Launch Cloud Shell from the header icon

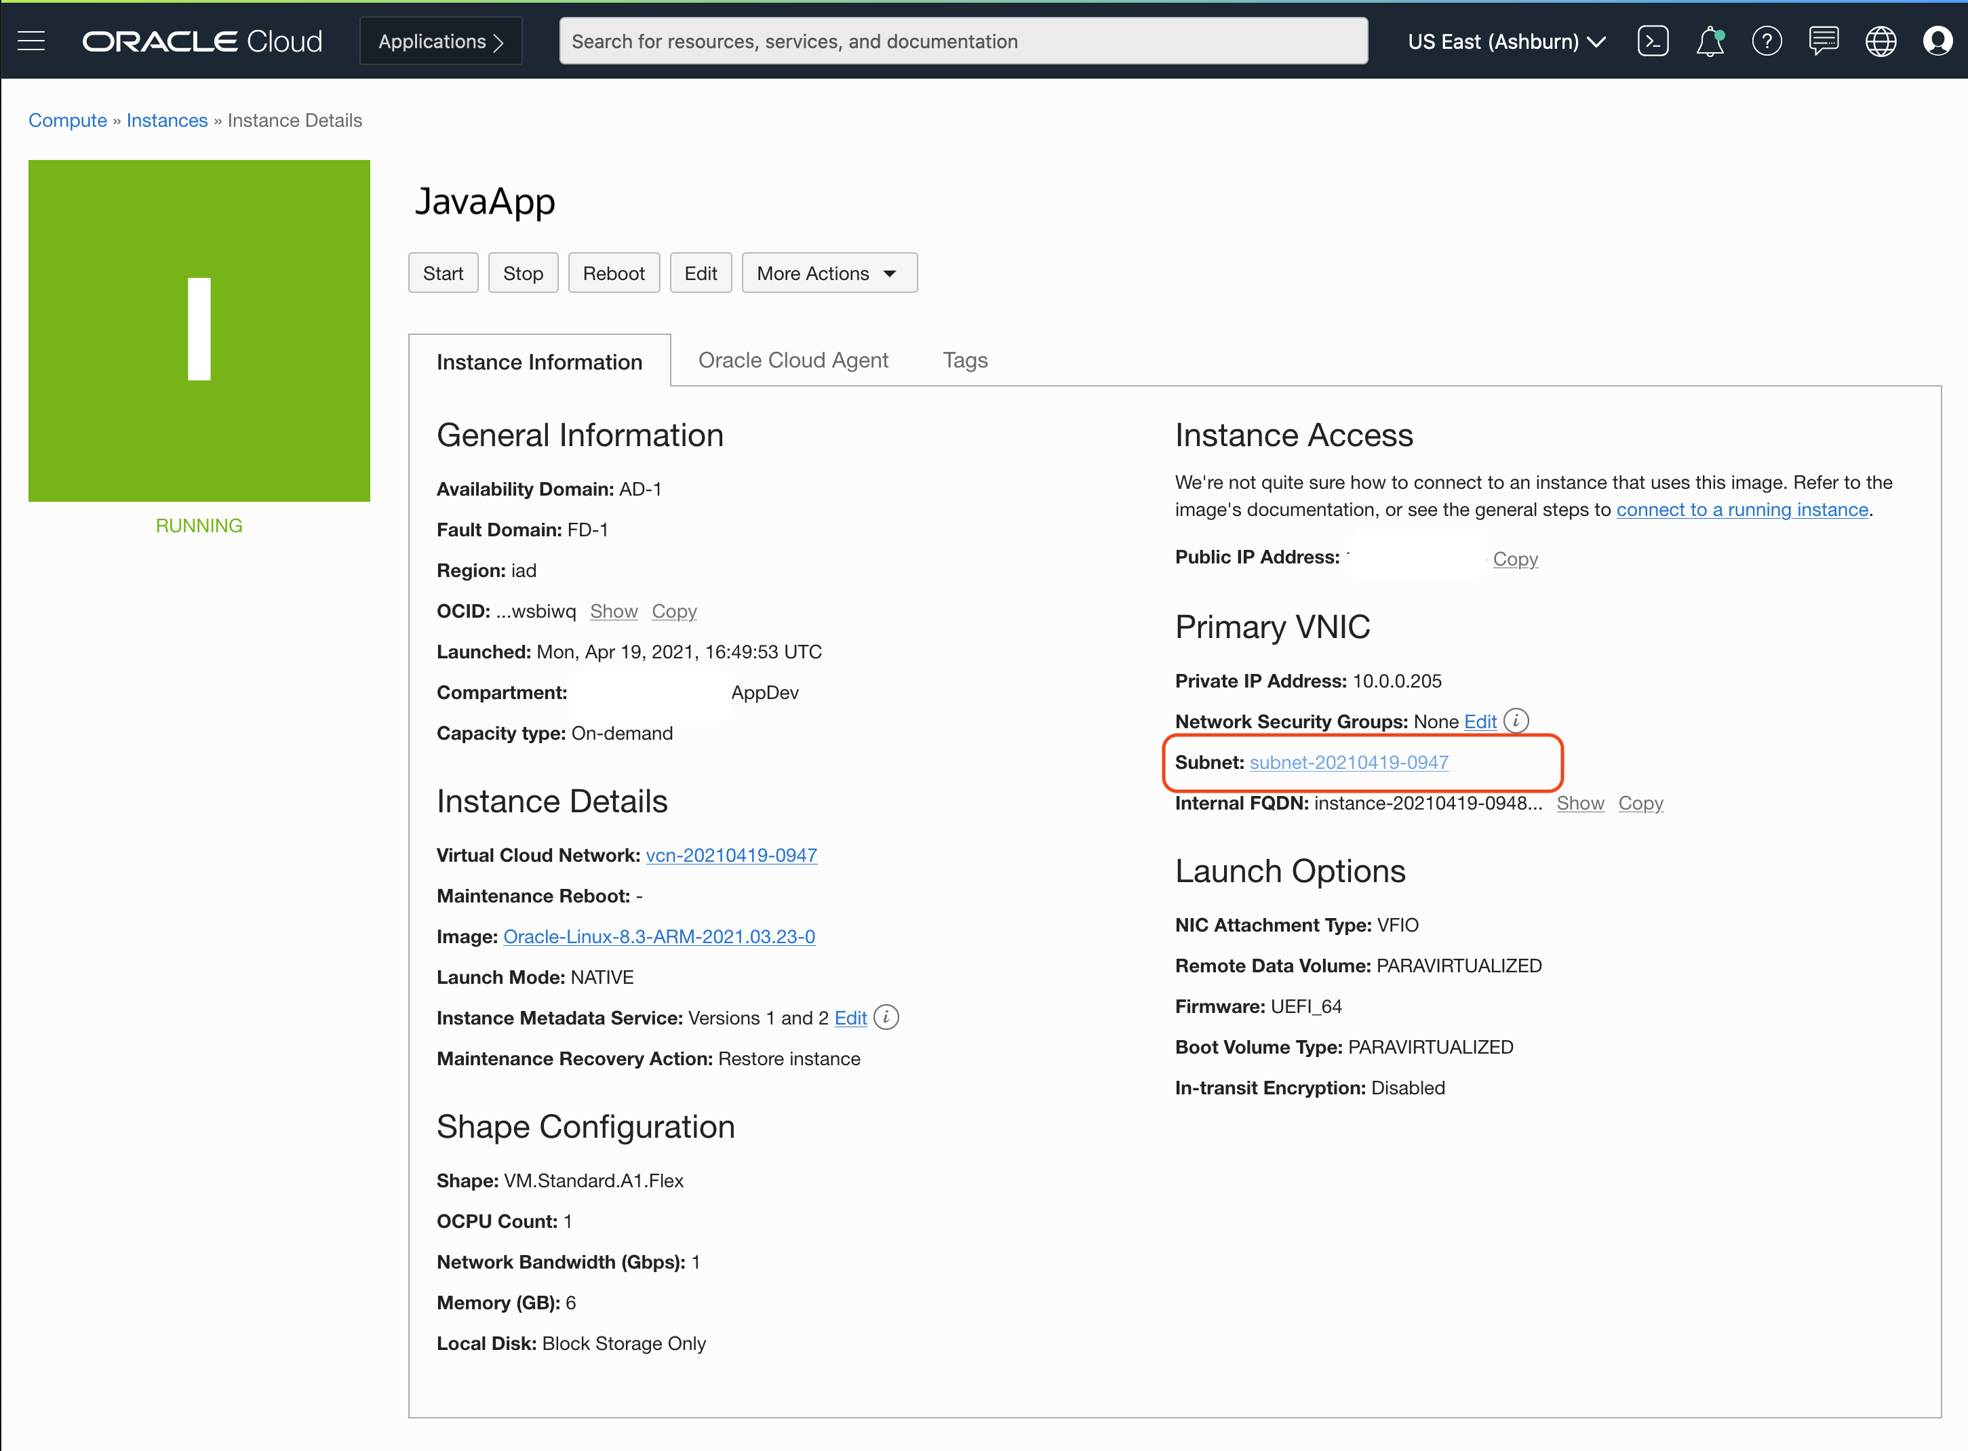pos(1653,41)
